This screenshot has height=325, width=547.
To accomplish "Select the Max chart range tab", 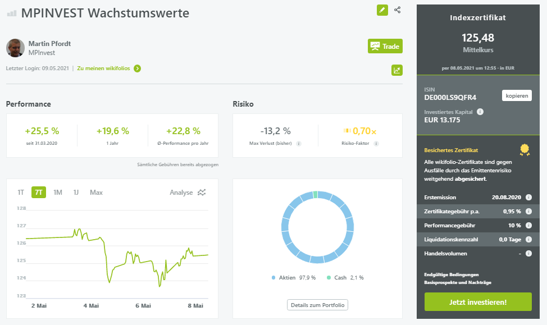I will pyautogui.click(x=96, y=193).
